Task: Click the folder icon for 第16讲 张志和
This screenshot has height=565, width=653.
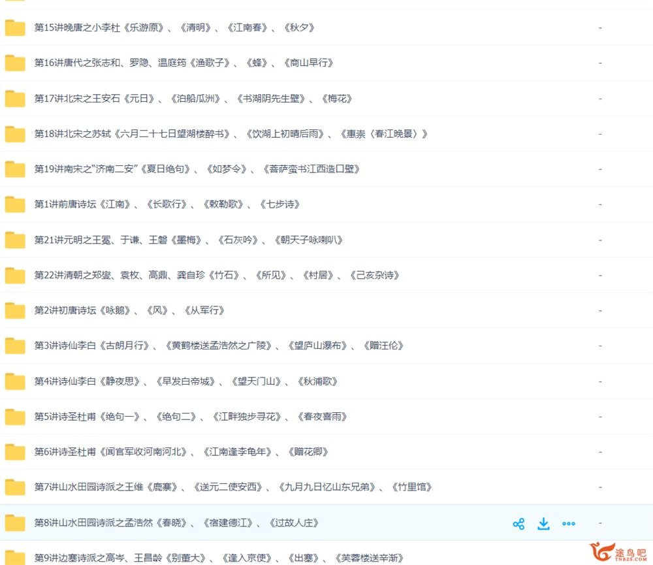Action: (x=15, y=63)
